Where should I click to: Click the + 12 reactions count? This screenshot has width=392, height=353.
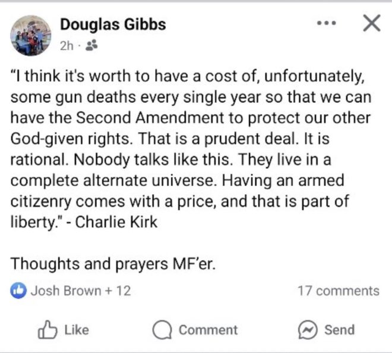pyautogui.click(x=118, y=291)
